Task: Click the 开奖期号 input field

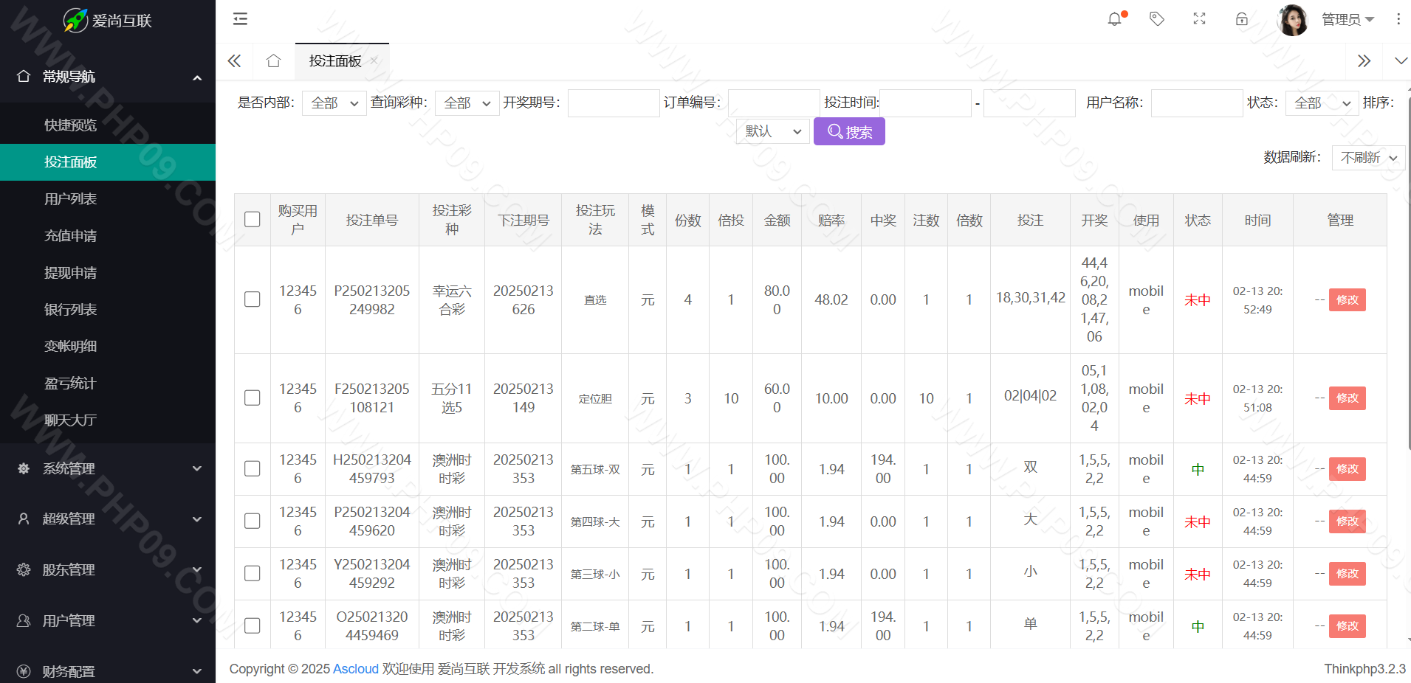Action: 613,103
